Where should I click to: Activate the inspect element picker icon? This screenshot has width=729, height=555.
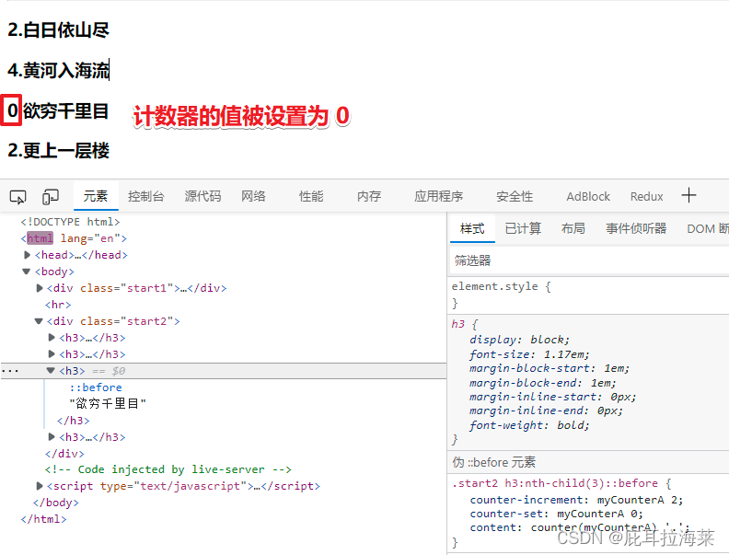tap(18, 197)
